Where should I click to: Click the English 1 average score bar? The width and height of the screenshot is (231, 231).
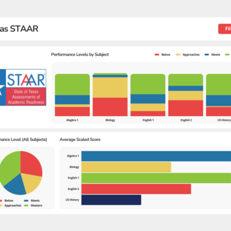pyautogui.click(x=156, y=178)
